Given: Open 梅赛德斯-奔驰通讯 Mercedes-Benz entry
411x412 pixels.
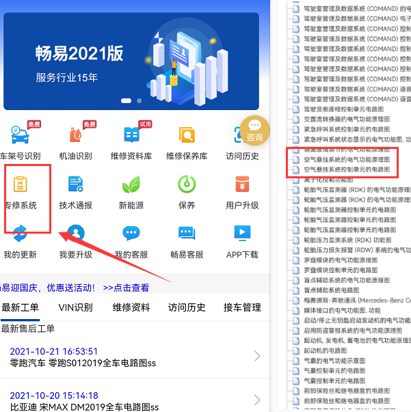Looking at the screenshot, I should tap(358, 301).
